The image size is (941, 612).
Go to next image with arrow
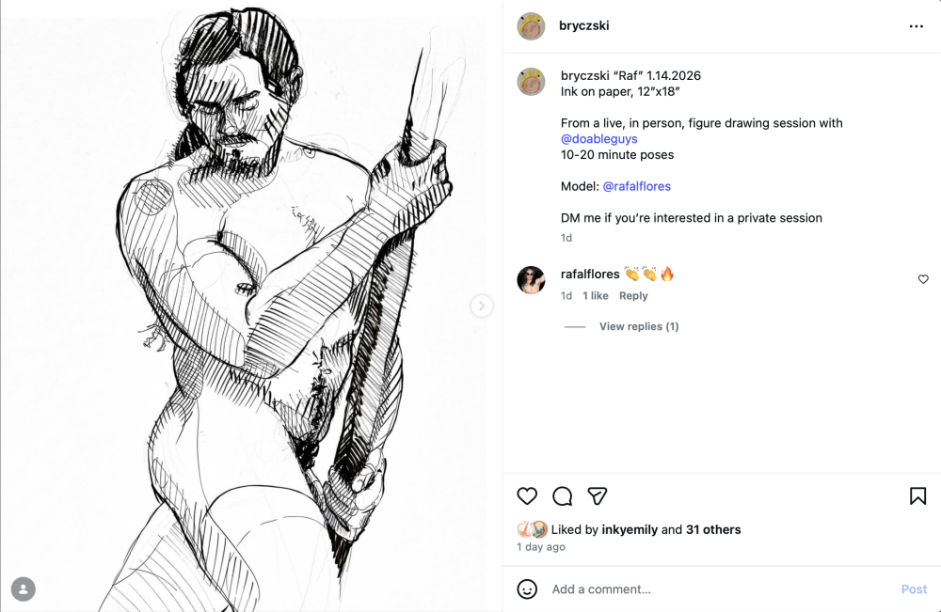click(481, 306)
